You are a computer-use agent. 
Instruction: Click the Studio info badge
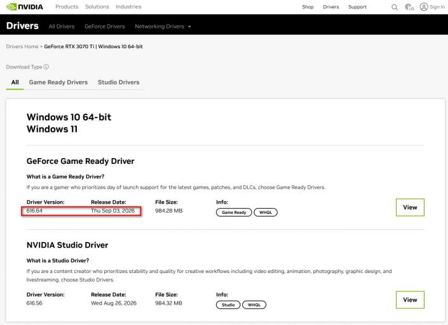coord(228,305)
